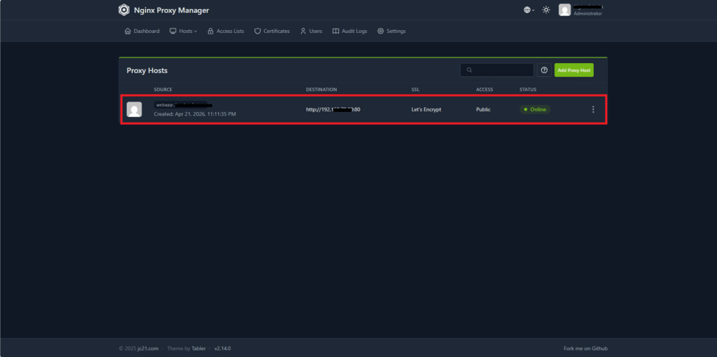
Task: Click the Nginx Proxy Manager logo icon
Action: pos(123,10)
